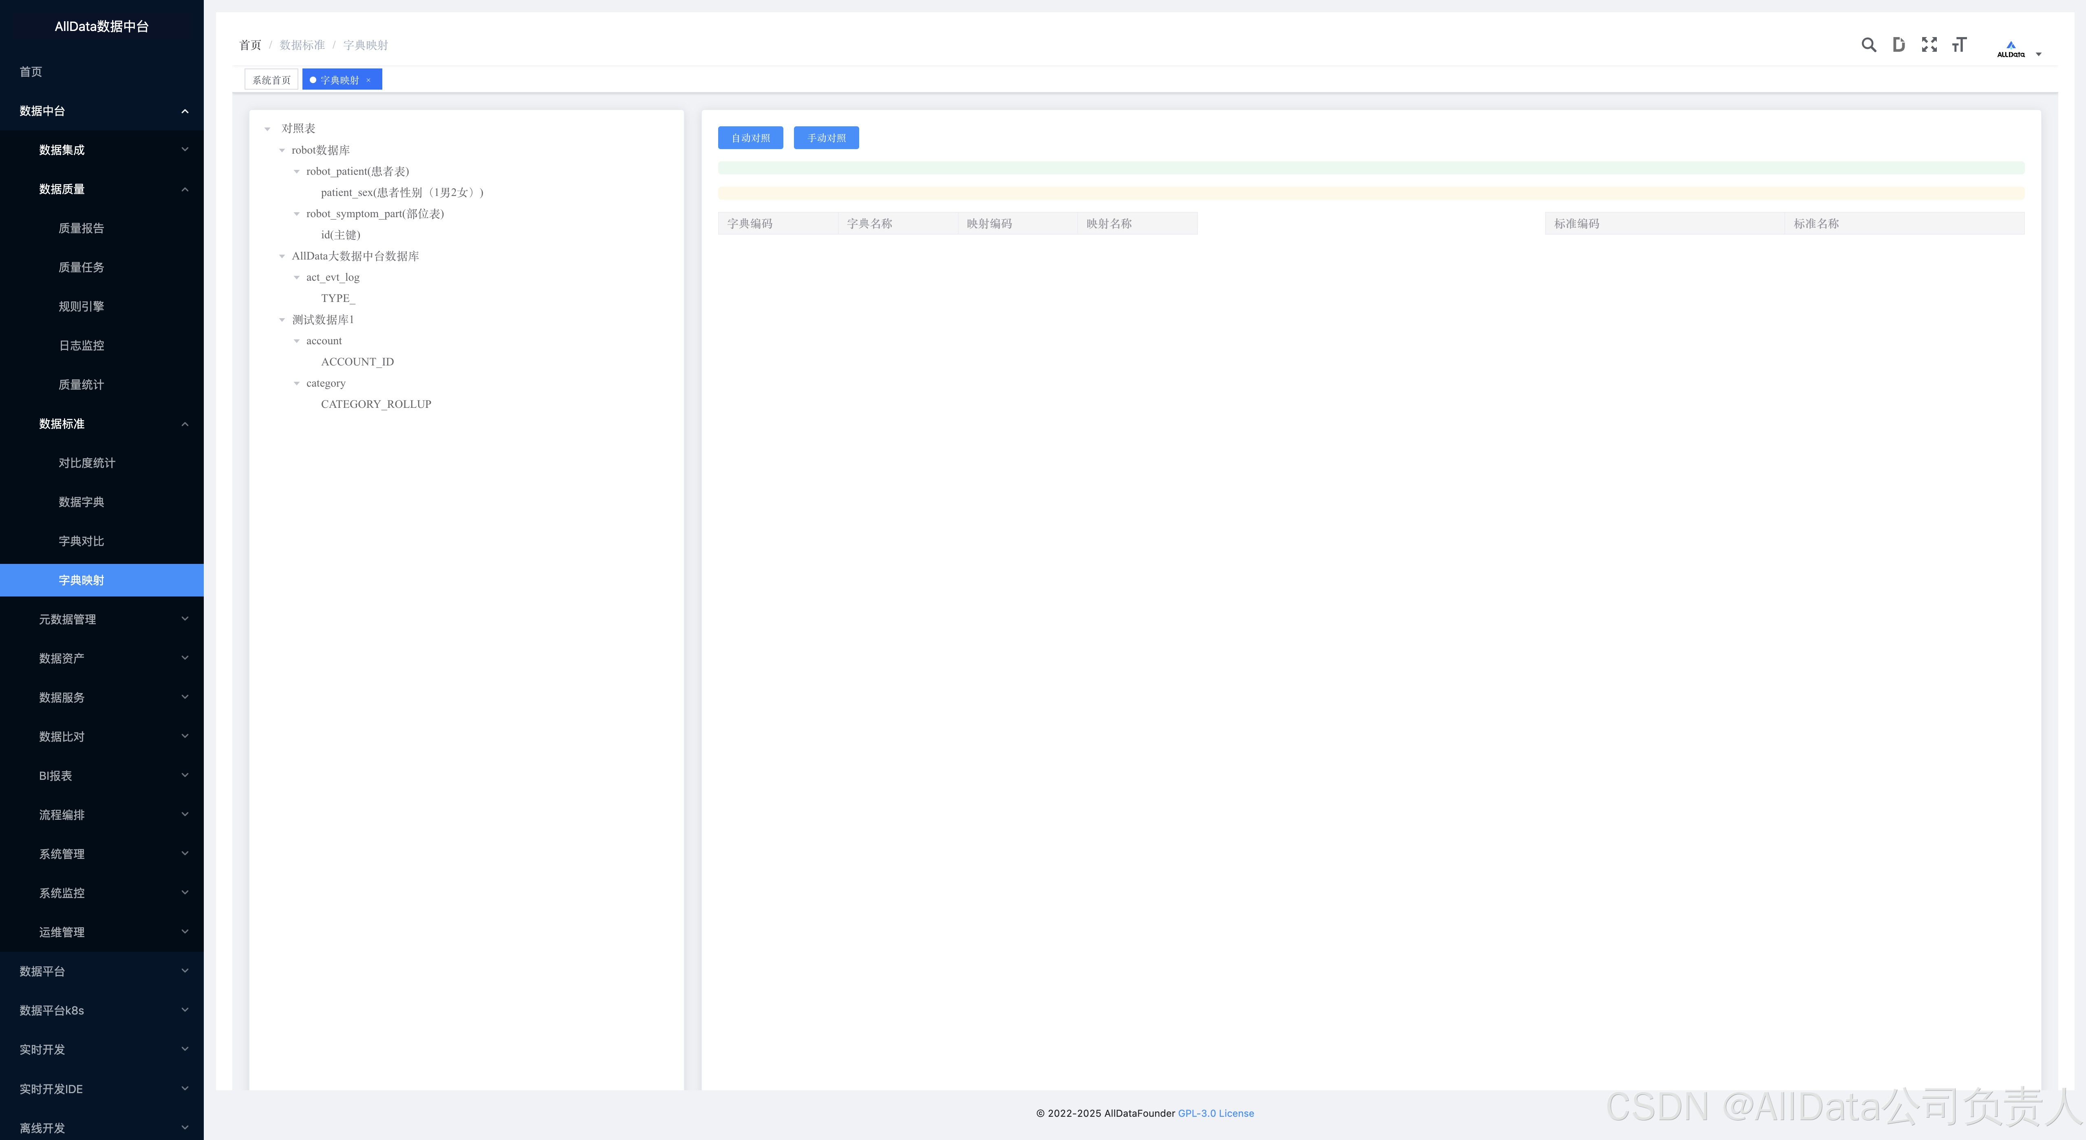
Task: Collapse the act_evt_log tree node
Action: click(x=296, y=278)
